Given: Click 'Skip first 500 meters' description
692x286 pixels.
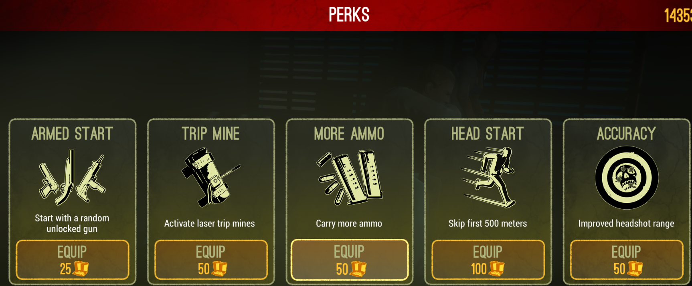Looking at the screenshot, I should 488,223.
